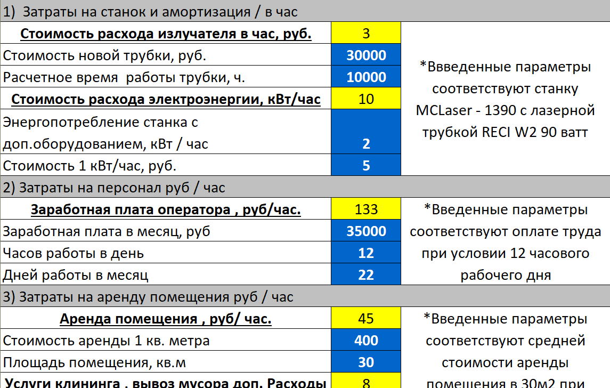Select blue cell with value 22
The height and width of the screenshot is (388, 610).
click(x=365, y=274)
